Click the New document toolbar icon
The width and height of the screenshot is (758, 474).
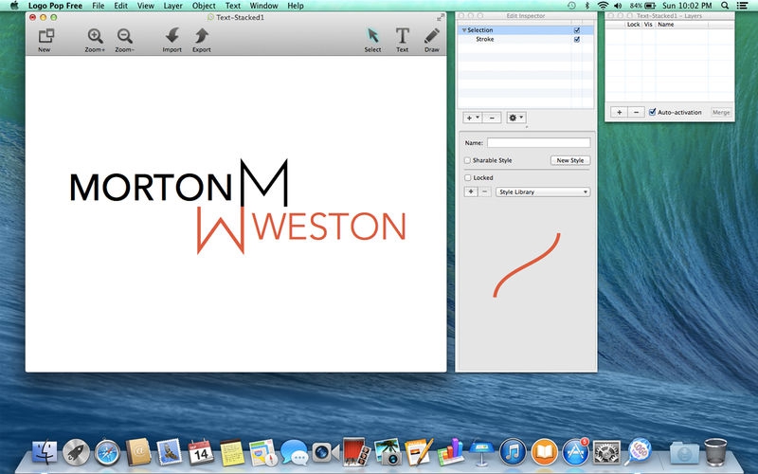tap(45, 37)
